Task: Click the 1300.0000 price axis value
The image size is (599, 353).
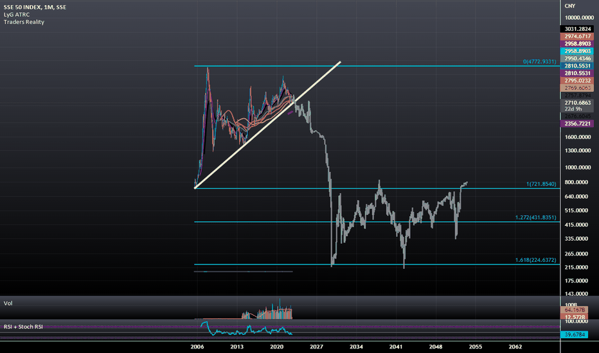Action: pyautogui.click(x=578, y=150)
